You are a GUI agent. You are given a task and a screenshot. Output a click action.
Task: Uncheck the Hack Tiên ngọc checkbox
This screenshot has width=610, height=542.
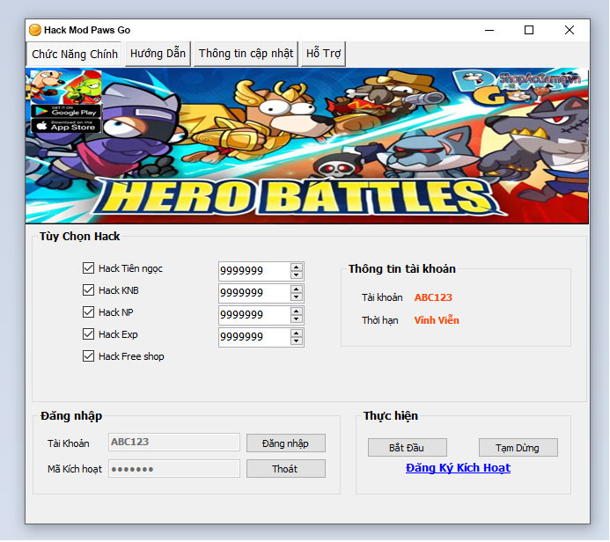pyautogui.click(x=88, y=267)
